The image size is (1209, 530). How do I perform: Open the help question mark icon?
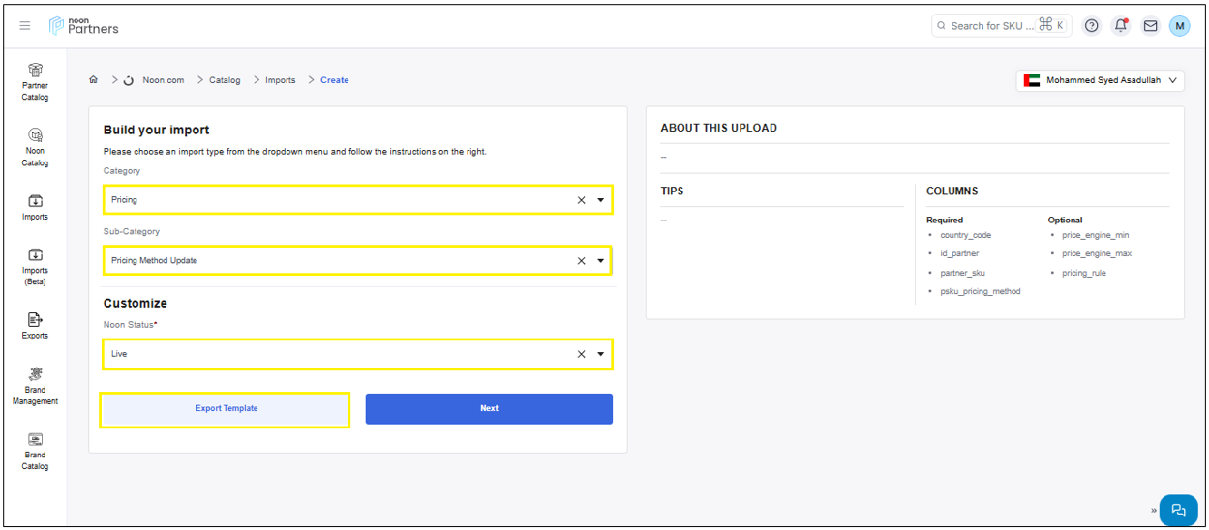[1091, 26]
